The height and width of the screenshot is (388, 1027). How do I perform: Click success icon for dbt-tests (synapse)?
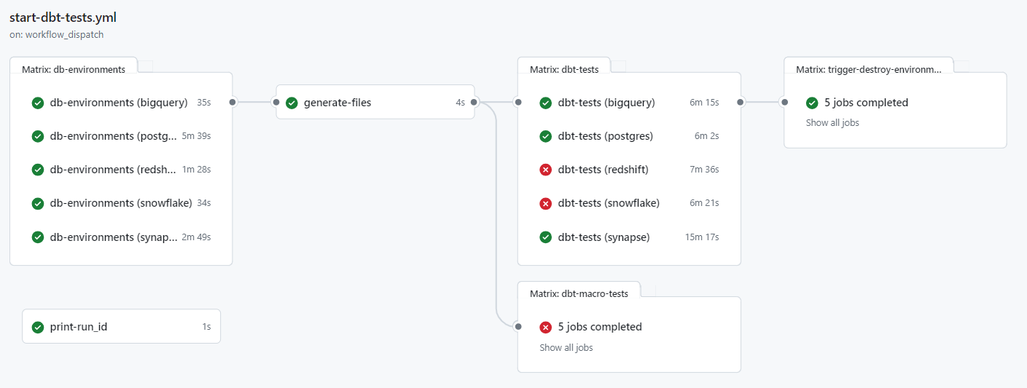tap(545, 237)
